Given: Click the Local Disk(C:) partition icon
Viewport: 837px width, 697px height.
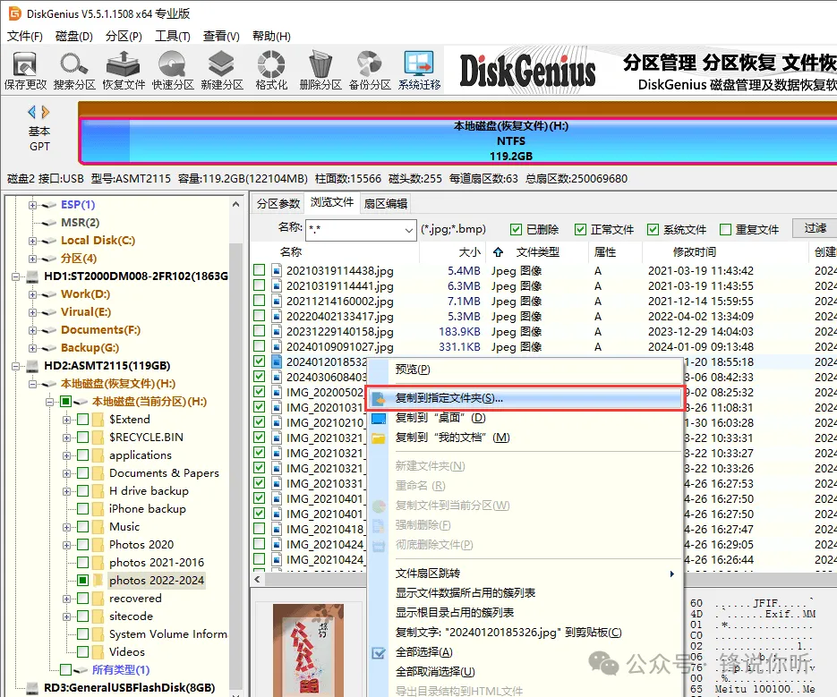Looking at the screenshot, I should tap(49, 241).
